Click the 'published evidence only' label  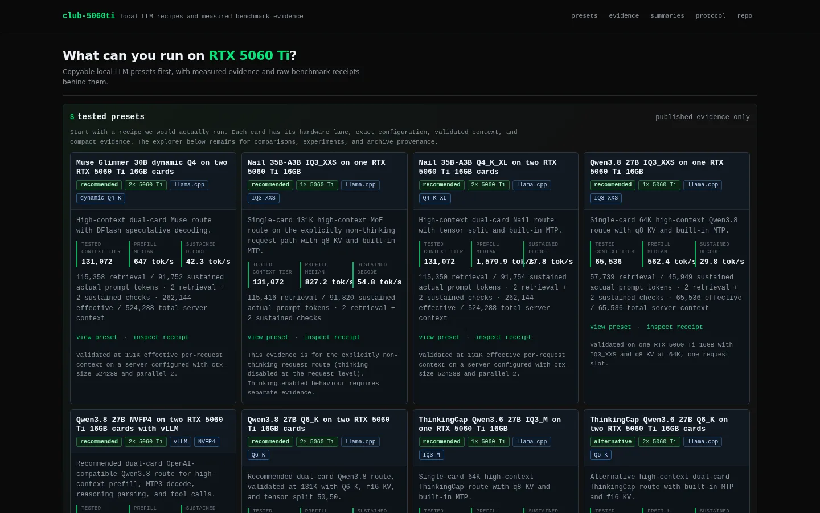tap(703, 117)
